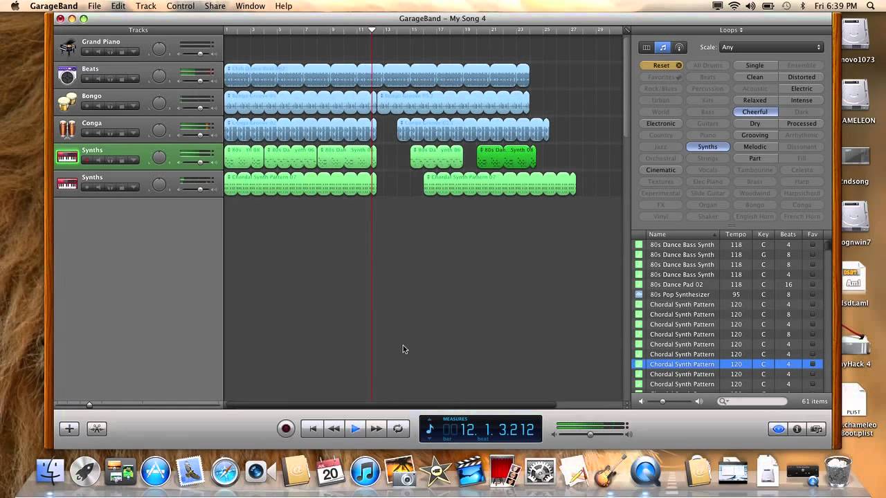
Task: Click the keyboard icon of the highlighted Synths track
Action: pyautogui.click(x=67, y=157)
